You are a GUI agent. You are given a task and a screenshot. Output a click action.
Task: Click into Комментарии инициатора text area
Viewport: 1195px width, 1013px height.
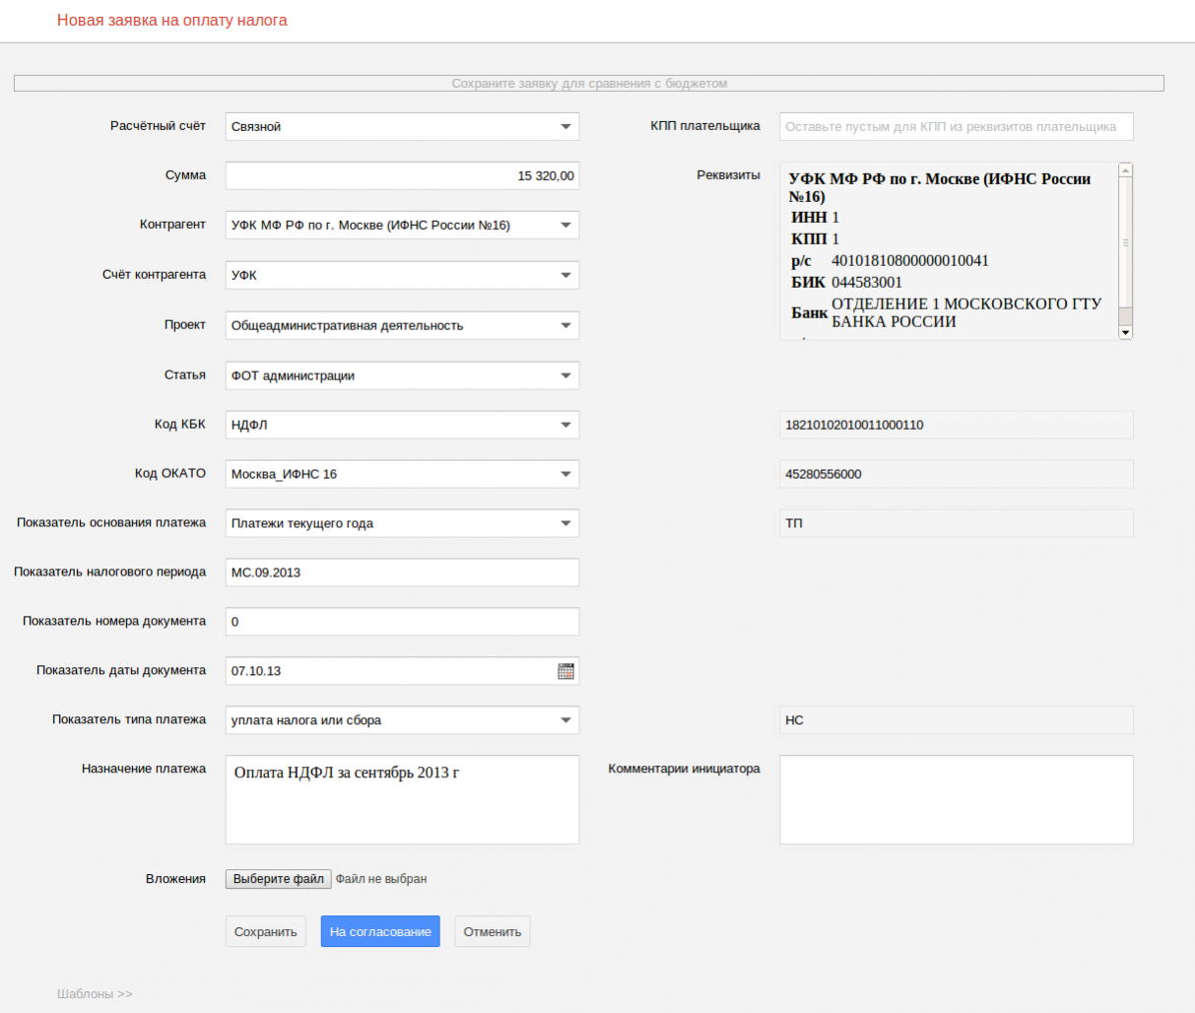[x=956, y=799]
